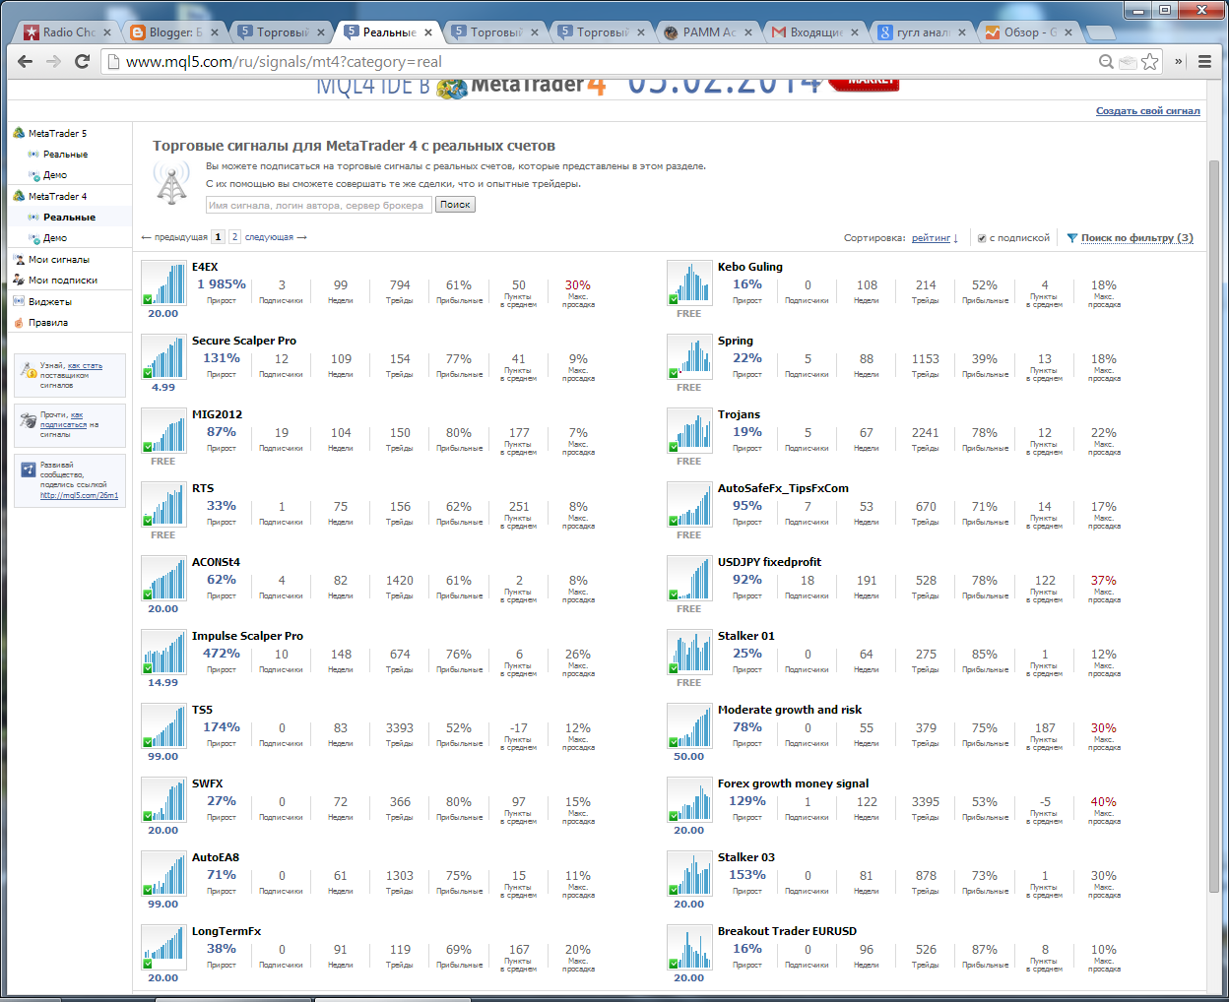Open Secure Scalper Pro chart thumbnail
Image resolution: width=1229 pixels, height=1002 pixels.
pos(163,357)
